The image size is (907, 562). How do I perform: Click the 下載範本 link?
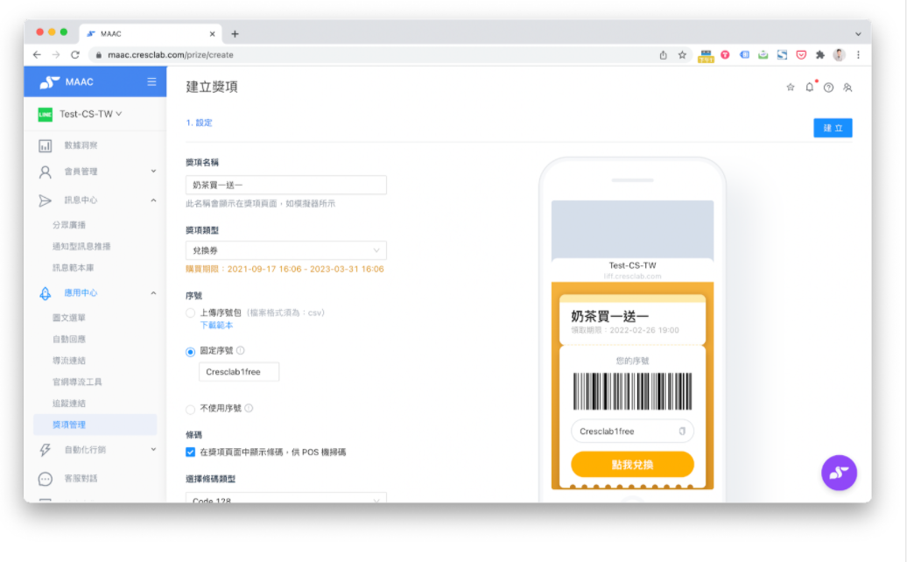(x=216, y=326)
